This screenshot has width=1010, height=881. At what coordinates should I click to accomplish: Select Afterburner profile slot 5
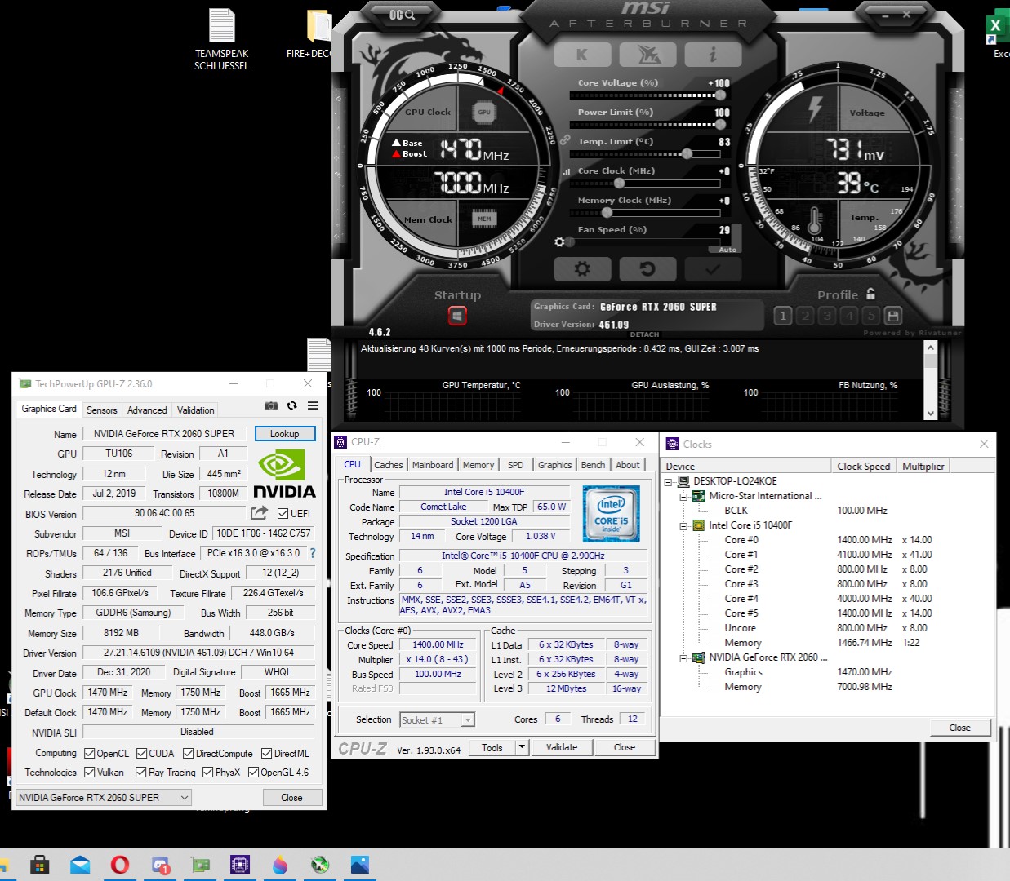tap(871, 316)
